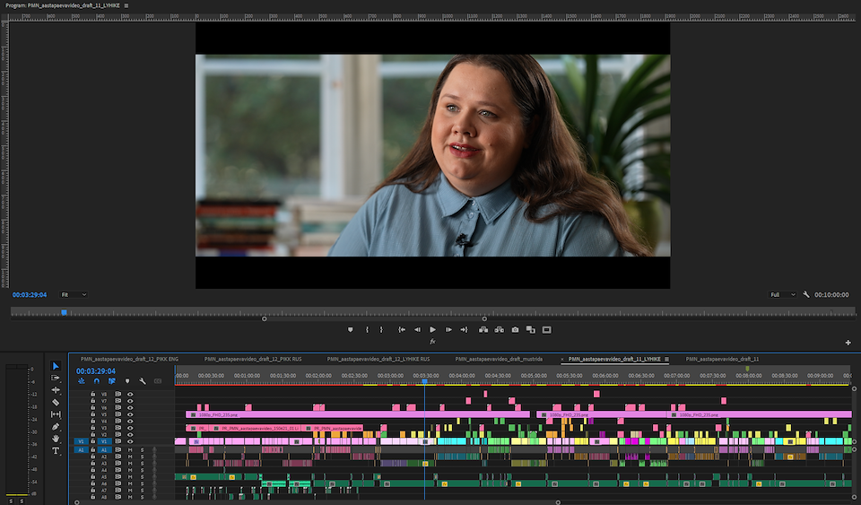The width and height of the screenshot is (861, 505).
Task: Mute audio track A2
Action: tap(130, 456)
